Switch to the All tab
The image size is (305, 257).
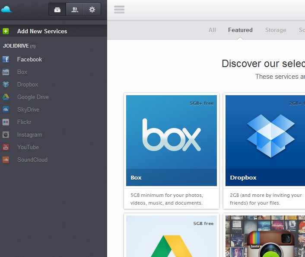212,30
